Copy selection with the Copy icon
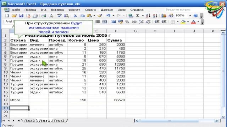Screen dimensions: 227x127 (x=82, y=16)
